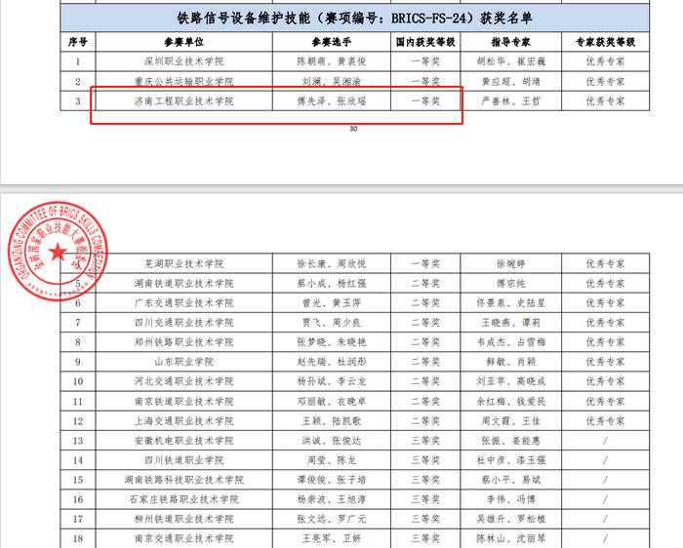Click the cell 郑州铁路职业技术学院
The height and width of the screenshot is (548, 683).
click(x=183, y=342)
